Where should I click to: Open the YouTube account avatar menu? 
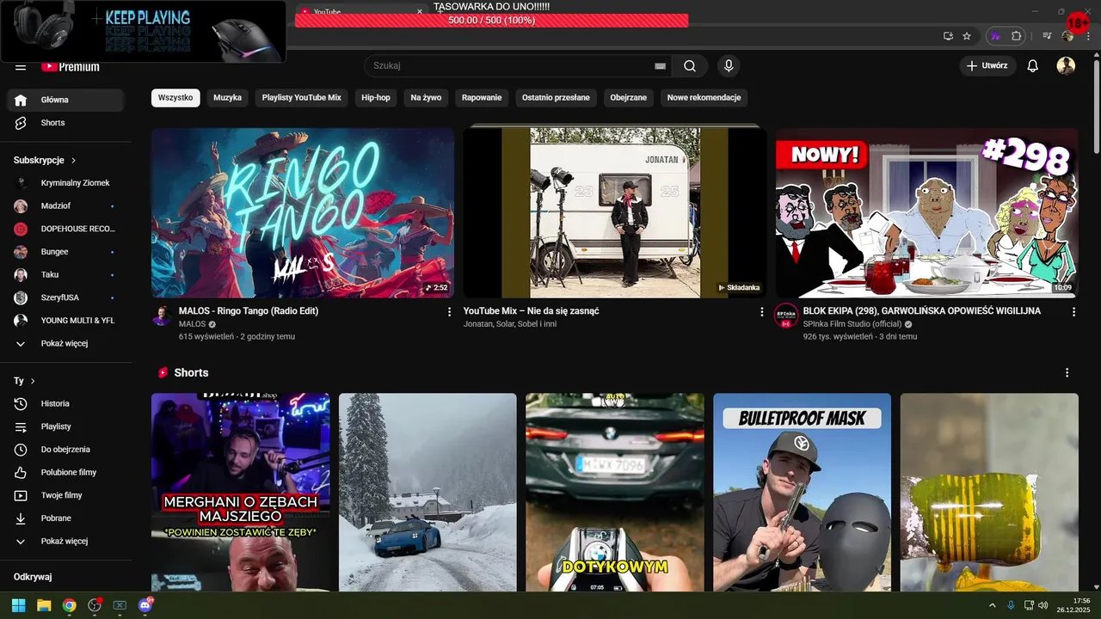1066,66
